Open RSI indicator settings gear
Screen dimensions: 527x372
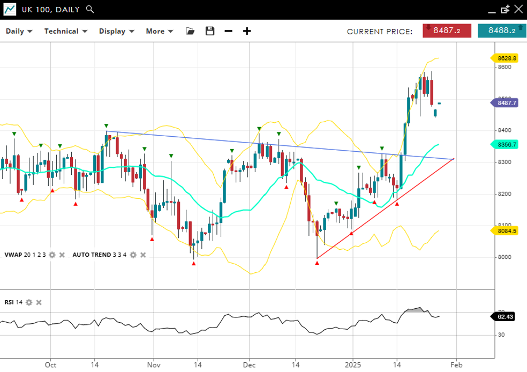click(x=29, y=302)
